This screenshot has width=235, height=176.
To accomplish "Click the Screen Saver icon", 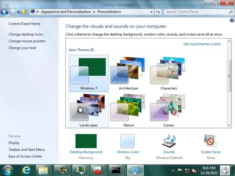I will coord(211,141).
